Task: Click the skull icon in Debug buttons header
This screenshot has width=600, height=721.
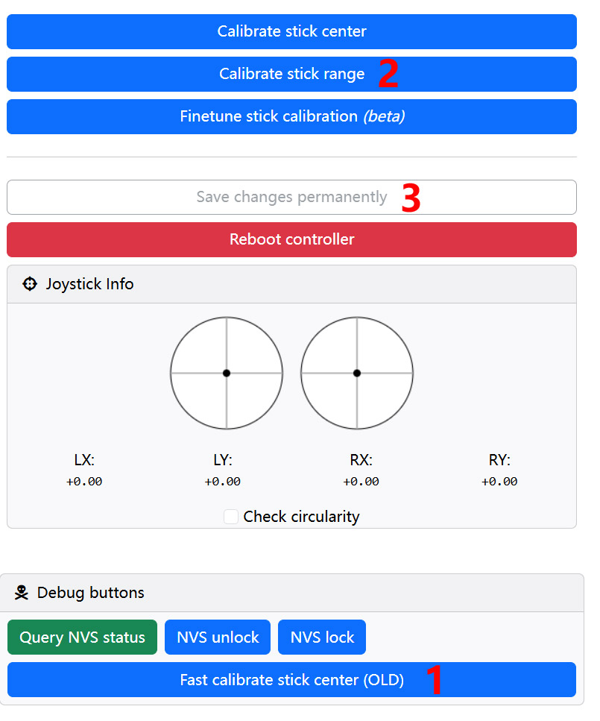Action: point(22,593)
